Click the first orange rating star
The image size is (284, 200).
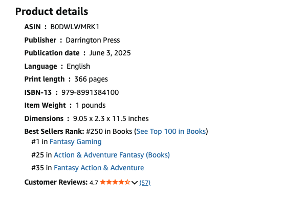103,182
